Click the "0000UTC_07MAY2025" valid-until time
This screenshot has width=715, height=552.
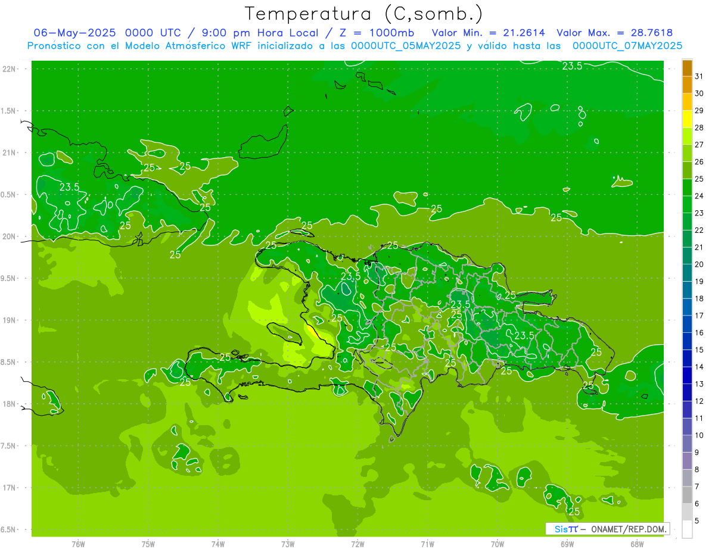click(x=627, y=46)
